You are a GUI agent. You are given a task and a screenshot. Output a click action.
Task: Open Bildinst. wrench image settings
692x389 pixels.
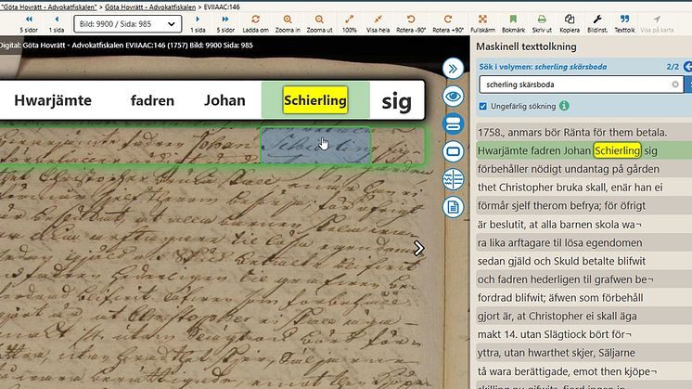[596, 19]
